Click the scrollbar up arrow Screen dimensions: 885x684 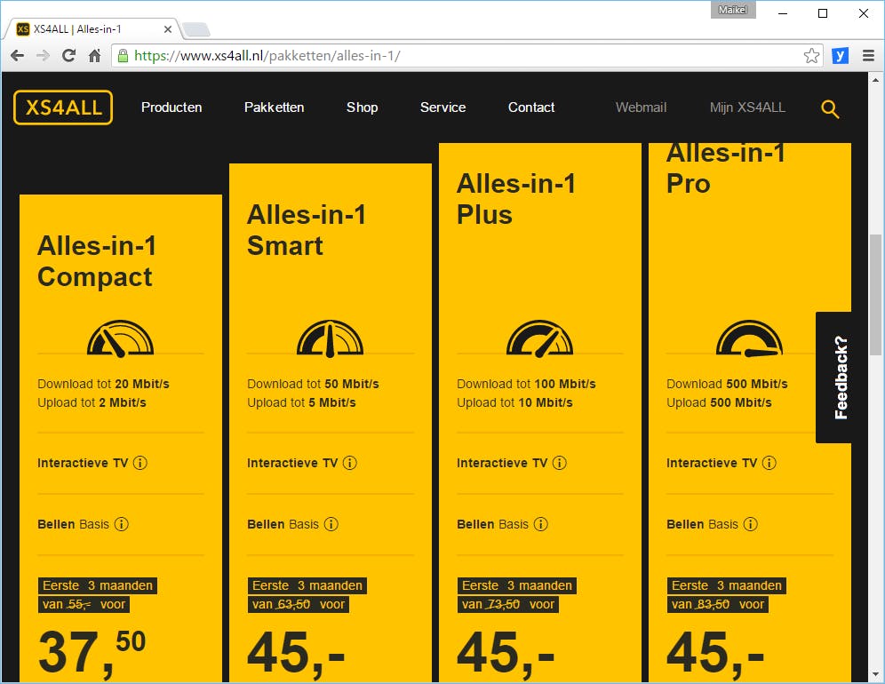coord(875,80)
